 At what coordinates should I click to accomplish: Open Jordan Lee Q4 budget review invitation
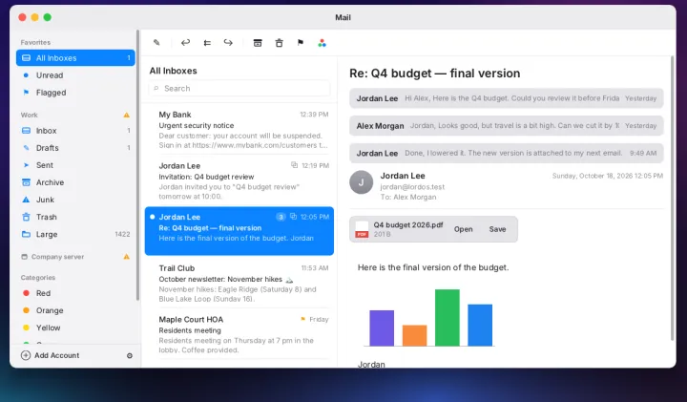pos(239,180)
